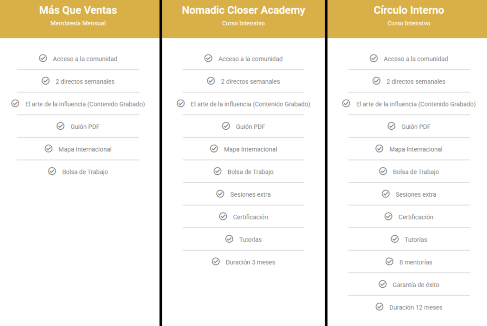The width and height of the screenshot is (487, 326).
Task: Click check icon next to Garantía de éxito
Action: coord(382,284)
